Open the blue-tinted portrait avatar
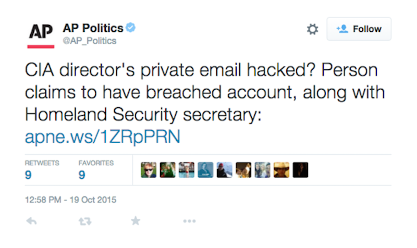This screenshot has height=248, width=417. tap(205, 170)
